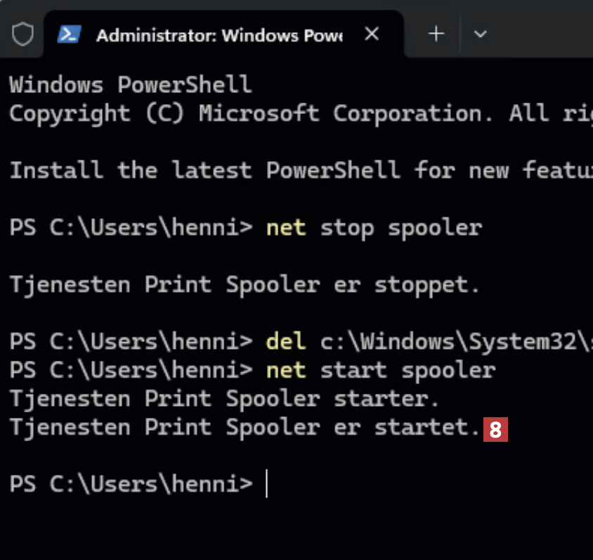593x560 pixels.
Task: Click "Tjenesten Print Spooler starter." output line
Action: coord(224,399)
